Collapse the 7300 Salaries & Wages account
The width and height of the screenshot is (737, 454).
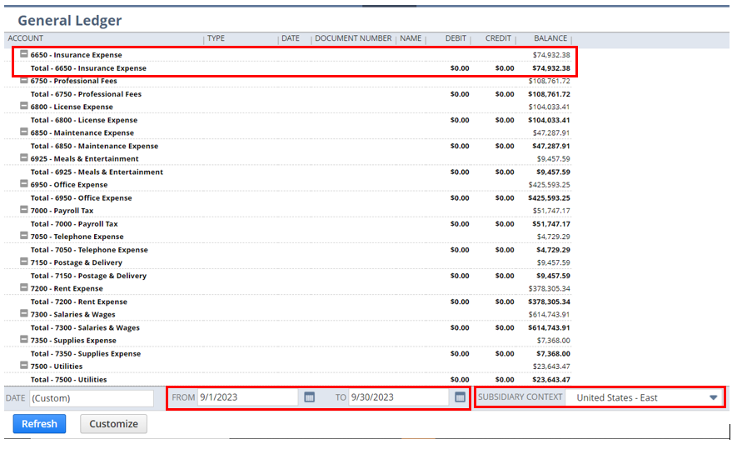tap(24, 314)
